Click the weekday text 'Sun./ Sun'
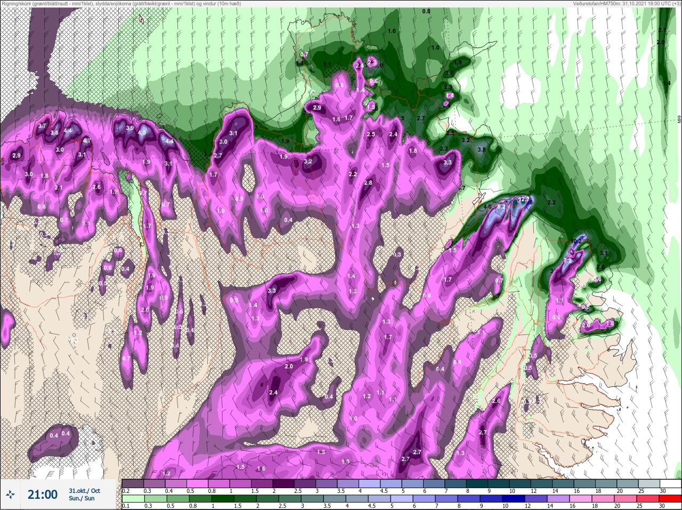The image size is (682, 510). [x=82, y=498]
